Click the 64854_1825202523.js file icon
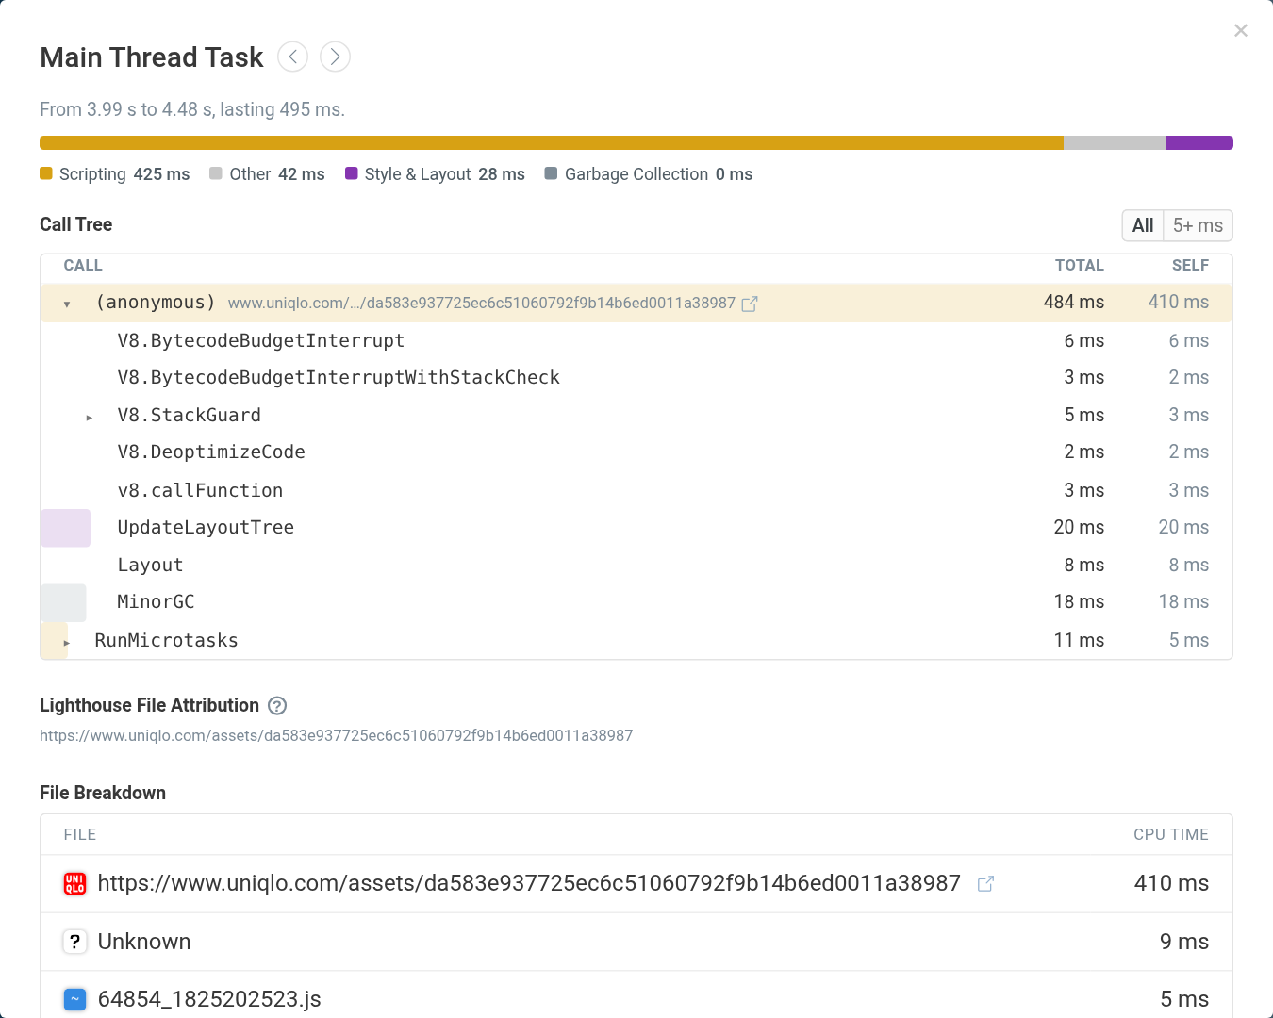Image resolution: width=1273 pixels, height=1018 pixels. point(74,999)
